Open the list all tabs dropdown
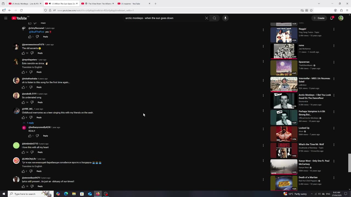The image size is (351, 197). click(319, 4)
